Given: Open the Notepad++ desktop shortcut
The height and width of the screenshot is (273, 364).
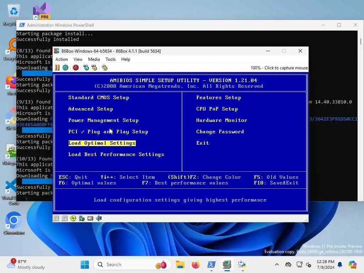Looking at the screenshot, I should 9,154.
